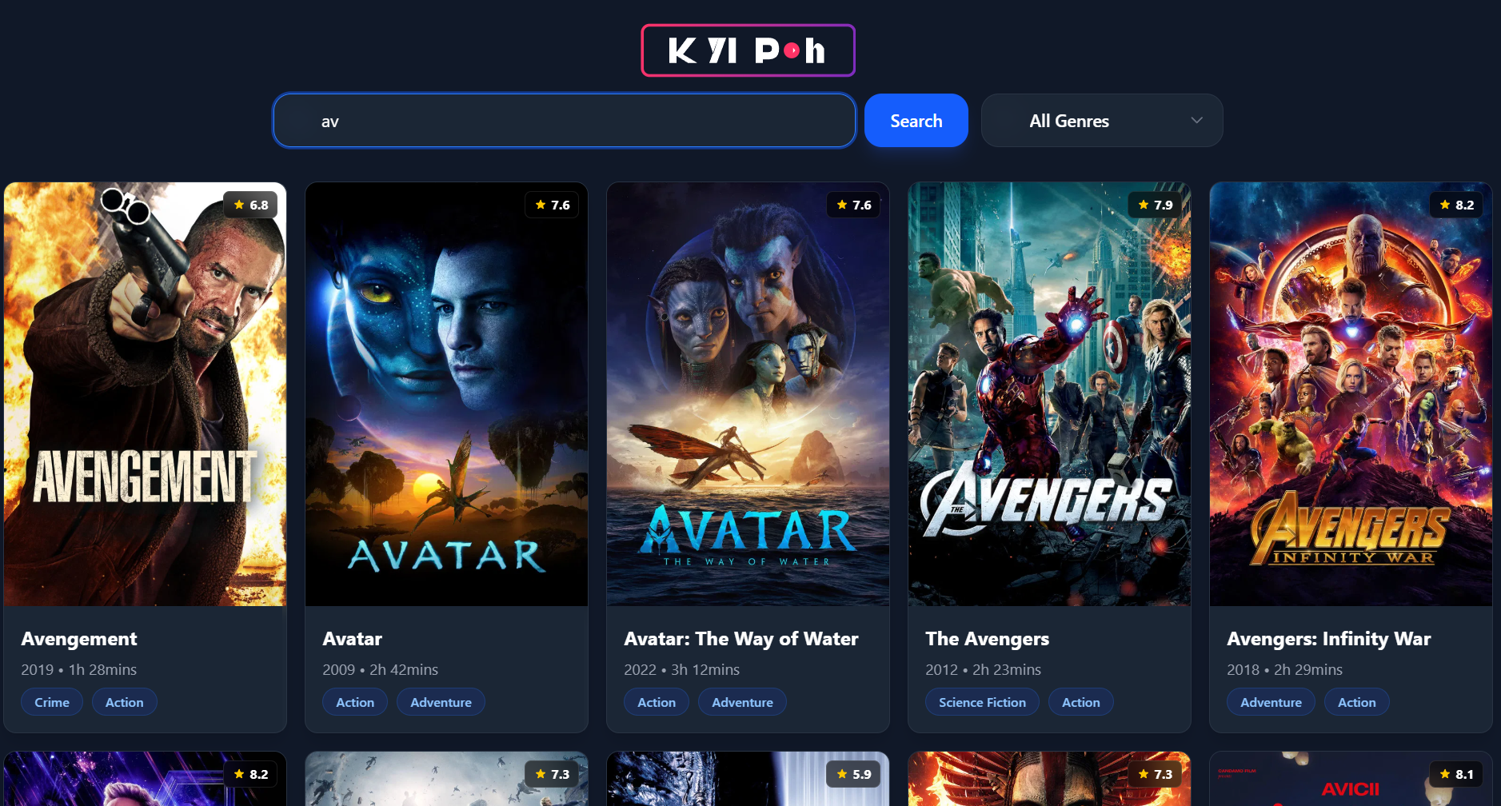This screenshot has height=806, width=1501.
Task: Click Science Fiction tag on The Avengers
Action: coord(982,702)
